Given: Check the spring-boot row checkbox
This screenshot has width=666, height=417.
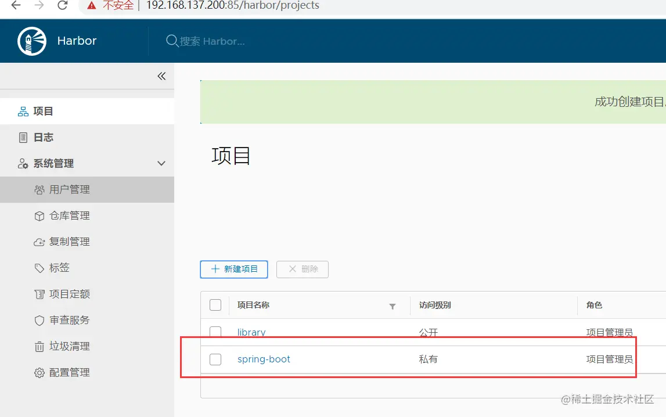Looking at the screenshot, I should coord(215,360).
